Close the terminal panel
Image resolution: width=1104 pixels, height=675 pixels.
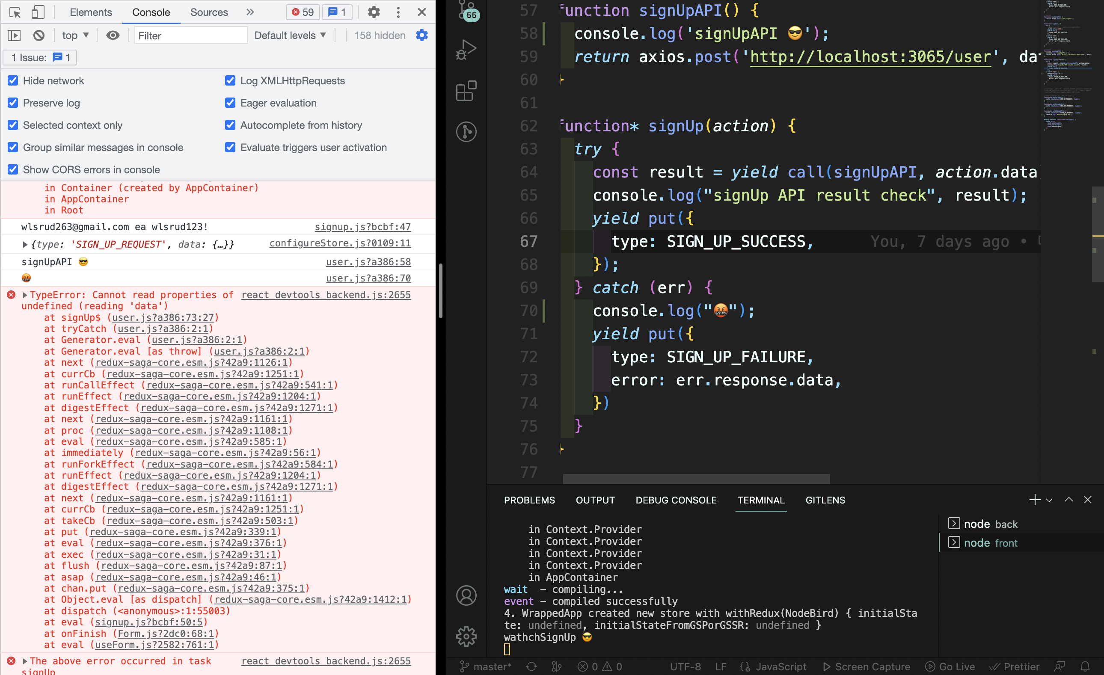pos(1087,500)
